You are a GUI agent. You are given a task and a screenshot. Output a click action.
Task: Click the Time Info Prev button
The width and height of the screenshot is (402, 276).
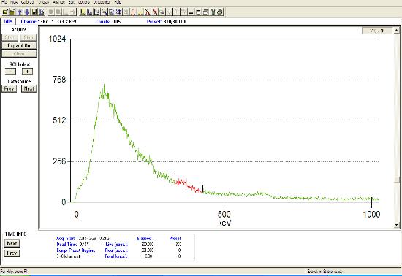pos(12,253)
